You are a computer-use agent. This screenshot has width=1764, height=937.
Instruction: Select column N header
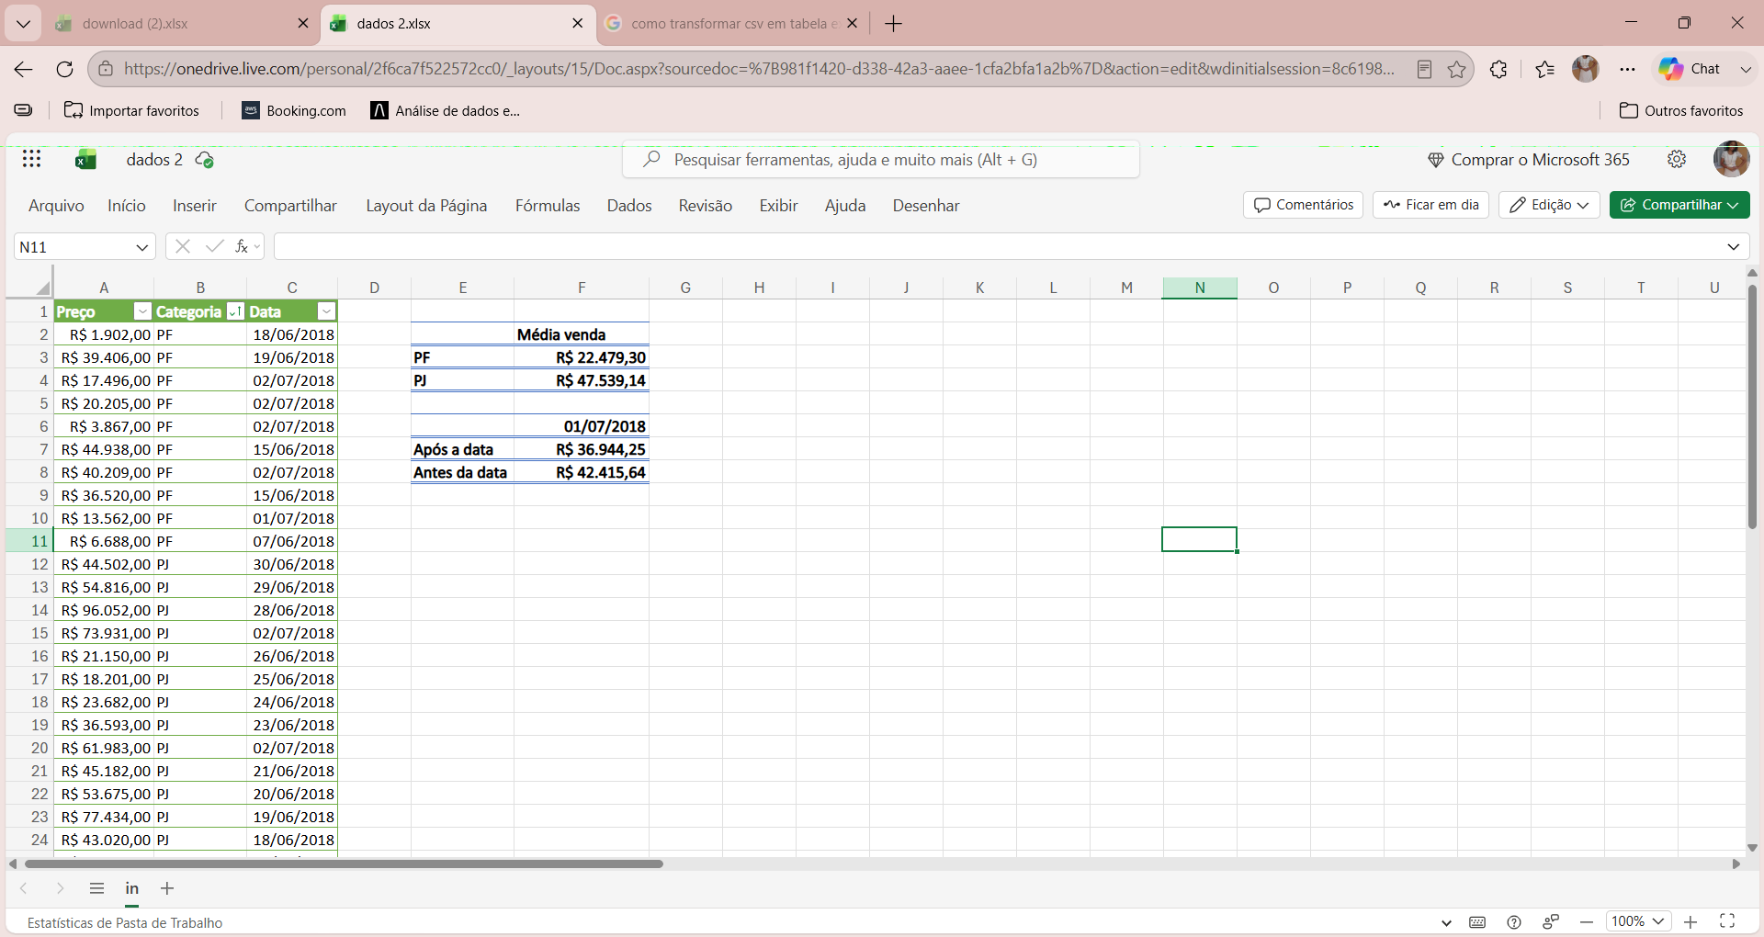coord(1200,288)
